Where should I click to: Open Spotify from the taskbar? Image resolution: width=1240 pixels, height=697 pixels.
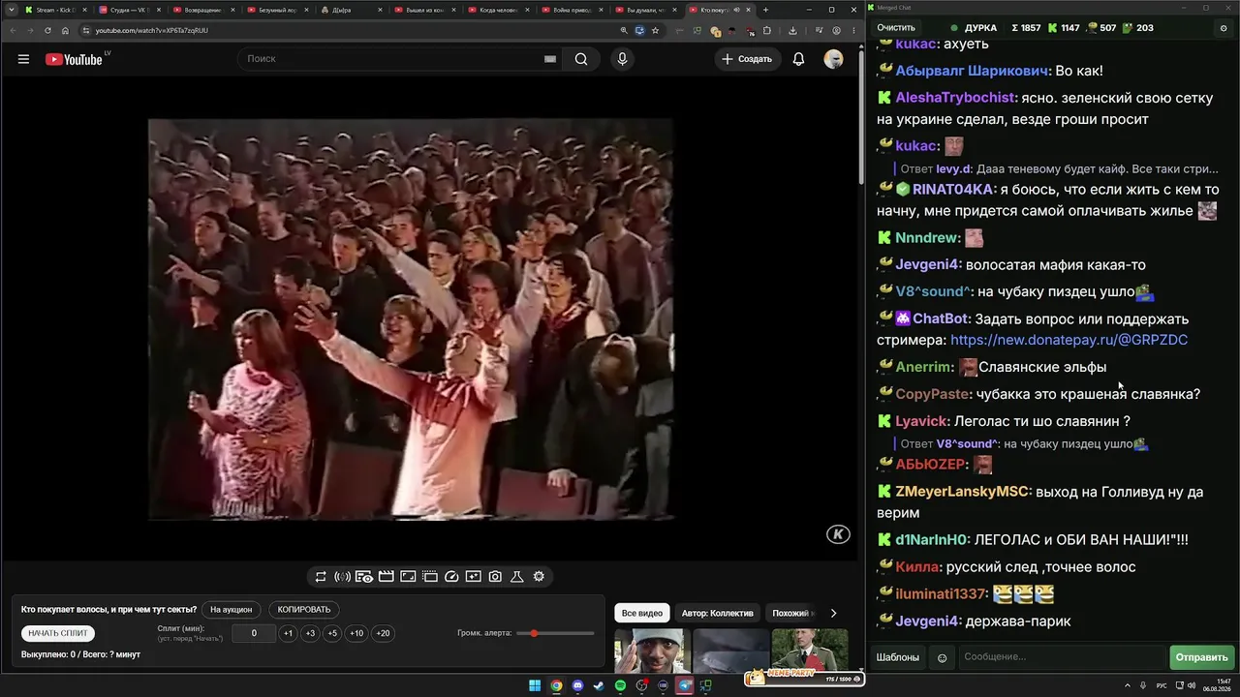pos(620,686)
